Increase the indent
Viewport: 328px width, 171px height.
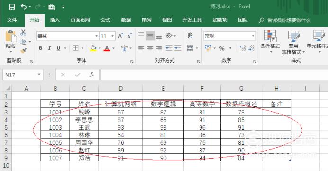click(178, 48)
